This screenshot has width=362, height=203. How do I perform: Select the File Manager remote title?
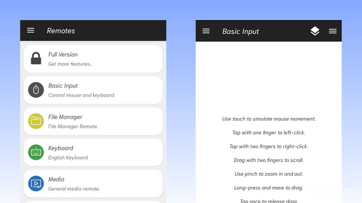click(x=65, y=117)
